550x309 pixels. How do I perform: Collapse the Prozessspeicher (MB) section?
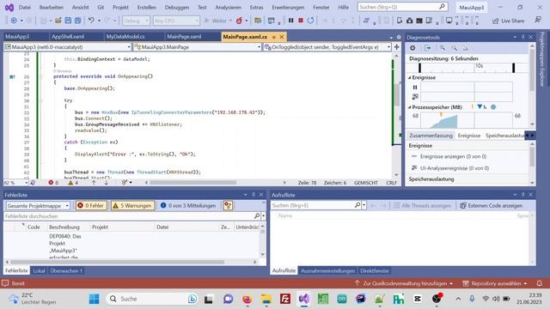[409, 107]
